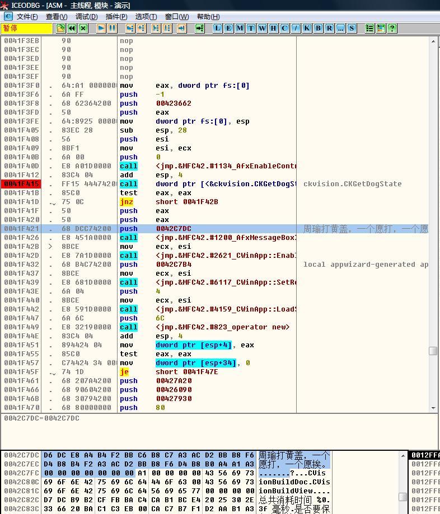Open the 帮助(H) menu

(208, 16)
